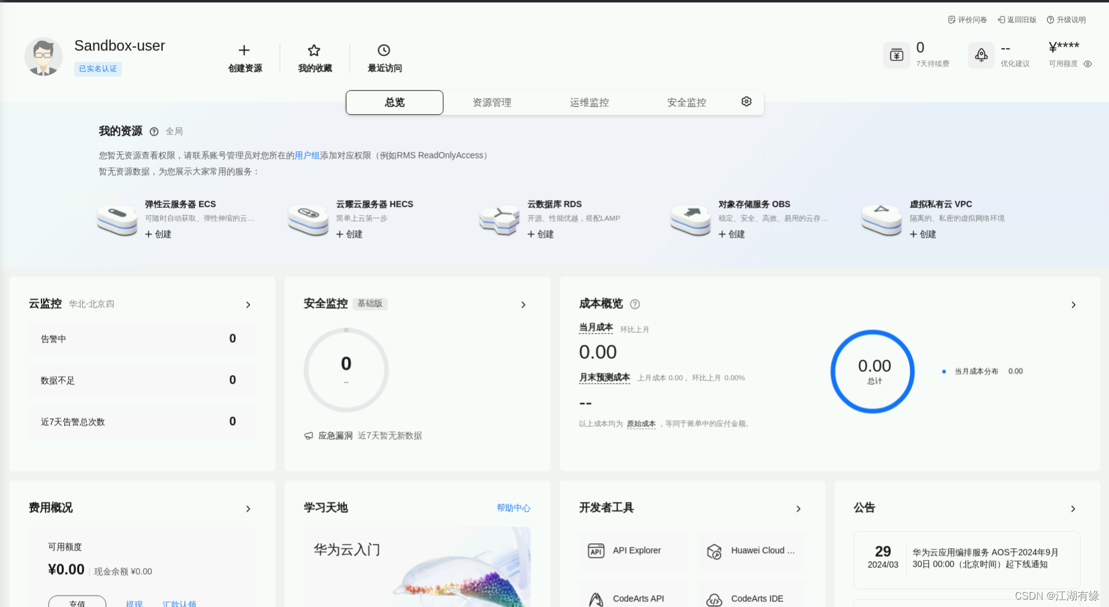The width and height of the screenshot is (1109, 607).
Task: Click 创建 under 云耀云服务器 HECS
Action: (x=350, y=235)
